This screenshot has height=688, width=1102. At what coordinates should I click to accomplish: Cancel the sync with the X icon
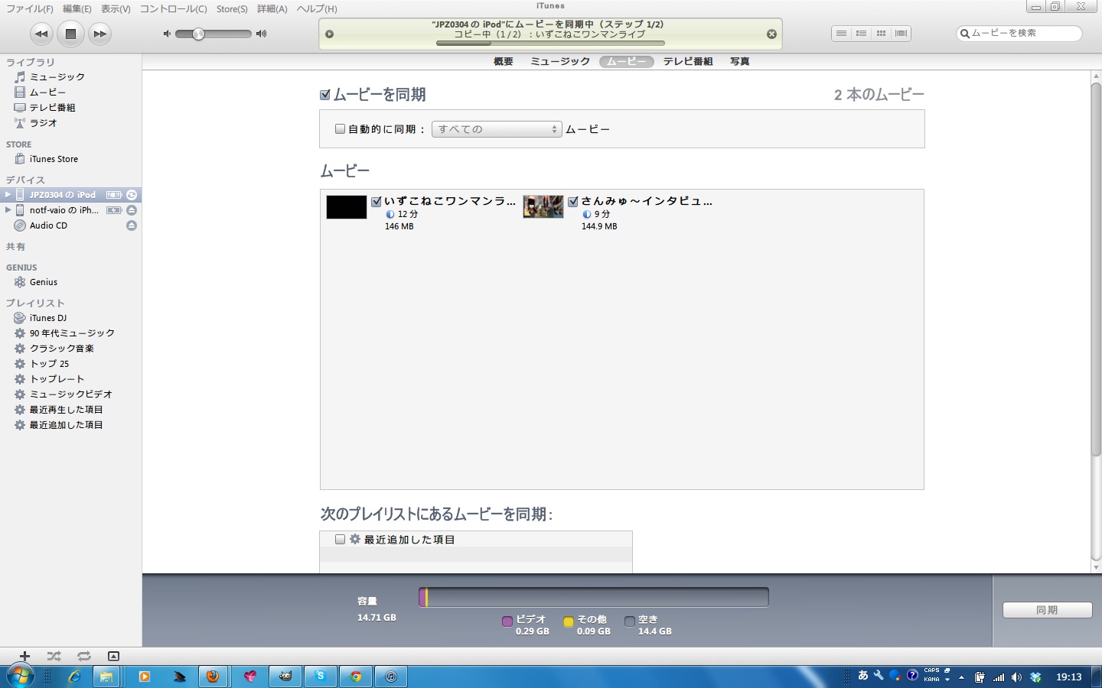click(x=771, y=34)
